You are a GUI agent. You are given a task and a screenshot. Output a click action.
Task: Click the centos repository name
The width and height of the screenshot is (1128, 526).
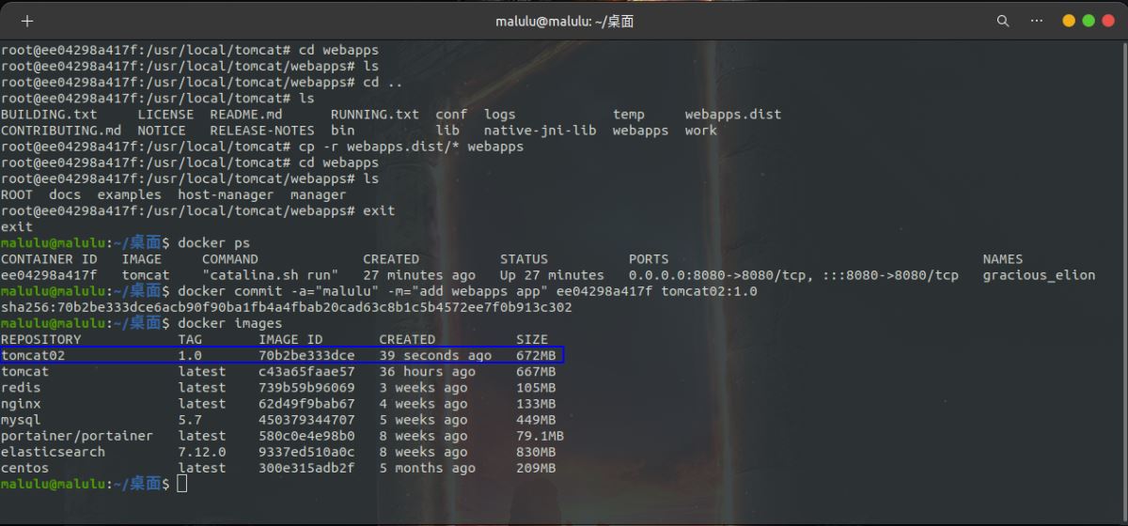coord(24,467)
